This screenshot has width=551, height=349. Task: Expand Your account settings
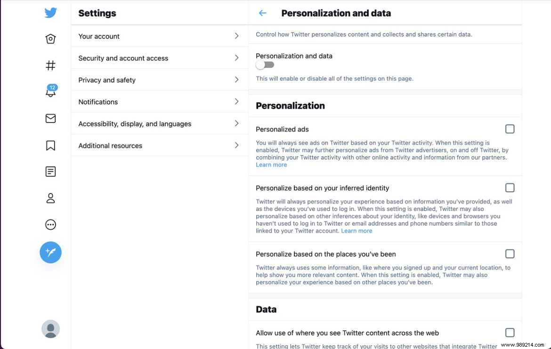pos(159,36)
